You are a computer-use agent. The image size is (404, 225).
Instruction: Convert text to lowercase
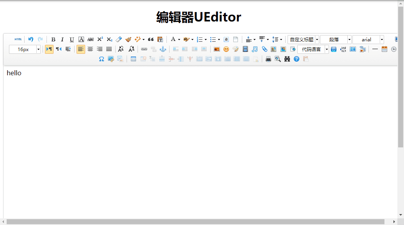tap(131, 49)
